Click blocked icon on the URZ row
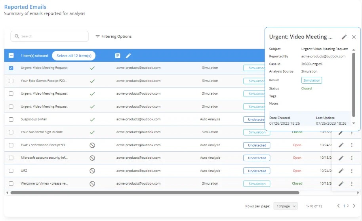The height and width of the screenshot is (221, 362). tap(92, 171)
